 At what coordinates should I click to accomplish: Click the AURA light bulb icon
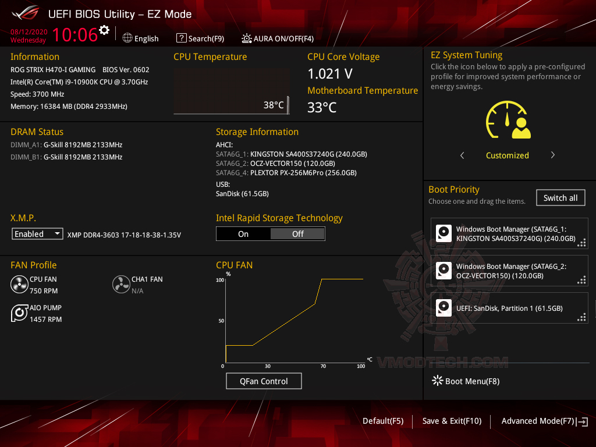tap(246, 38)
